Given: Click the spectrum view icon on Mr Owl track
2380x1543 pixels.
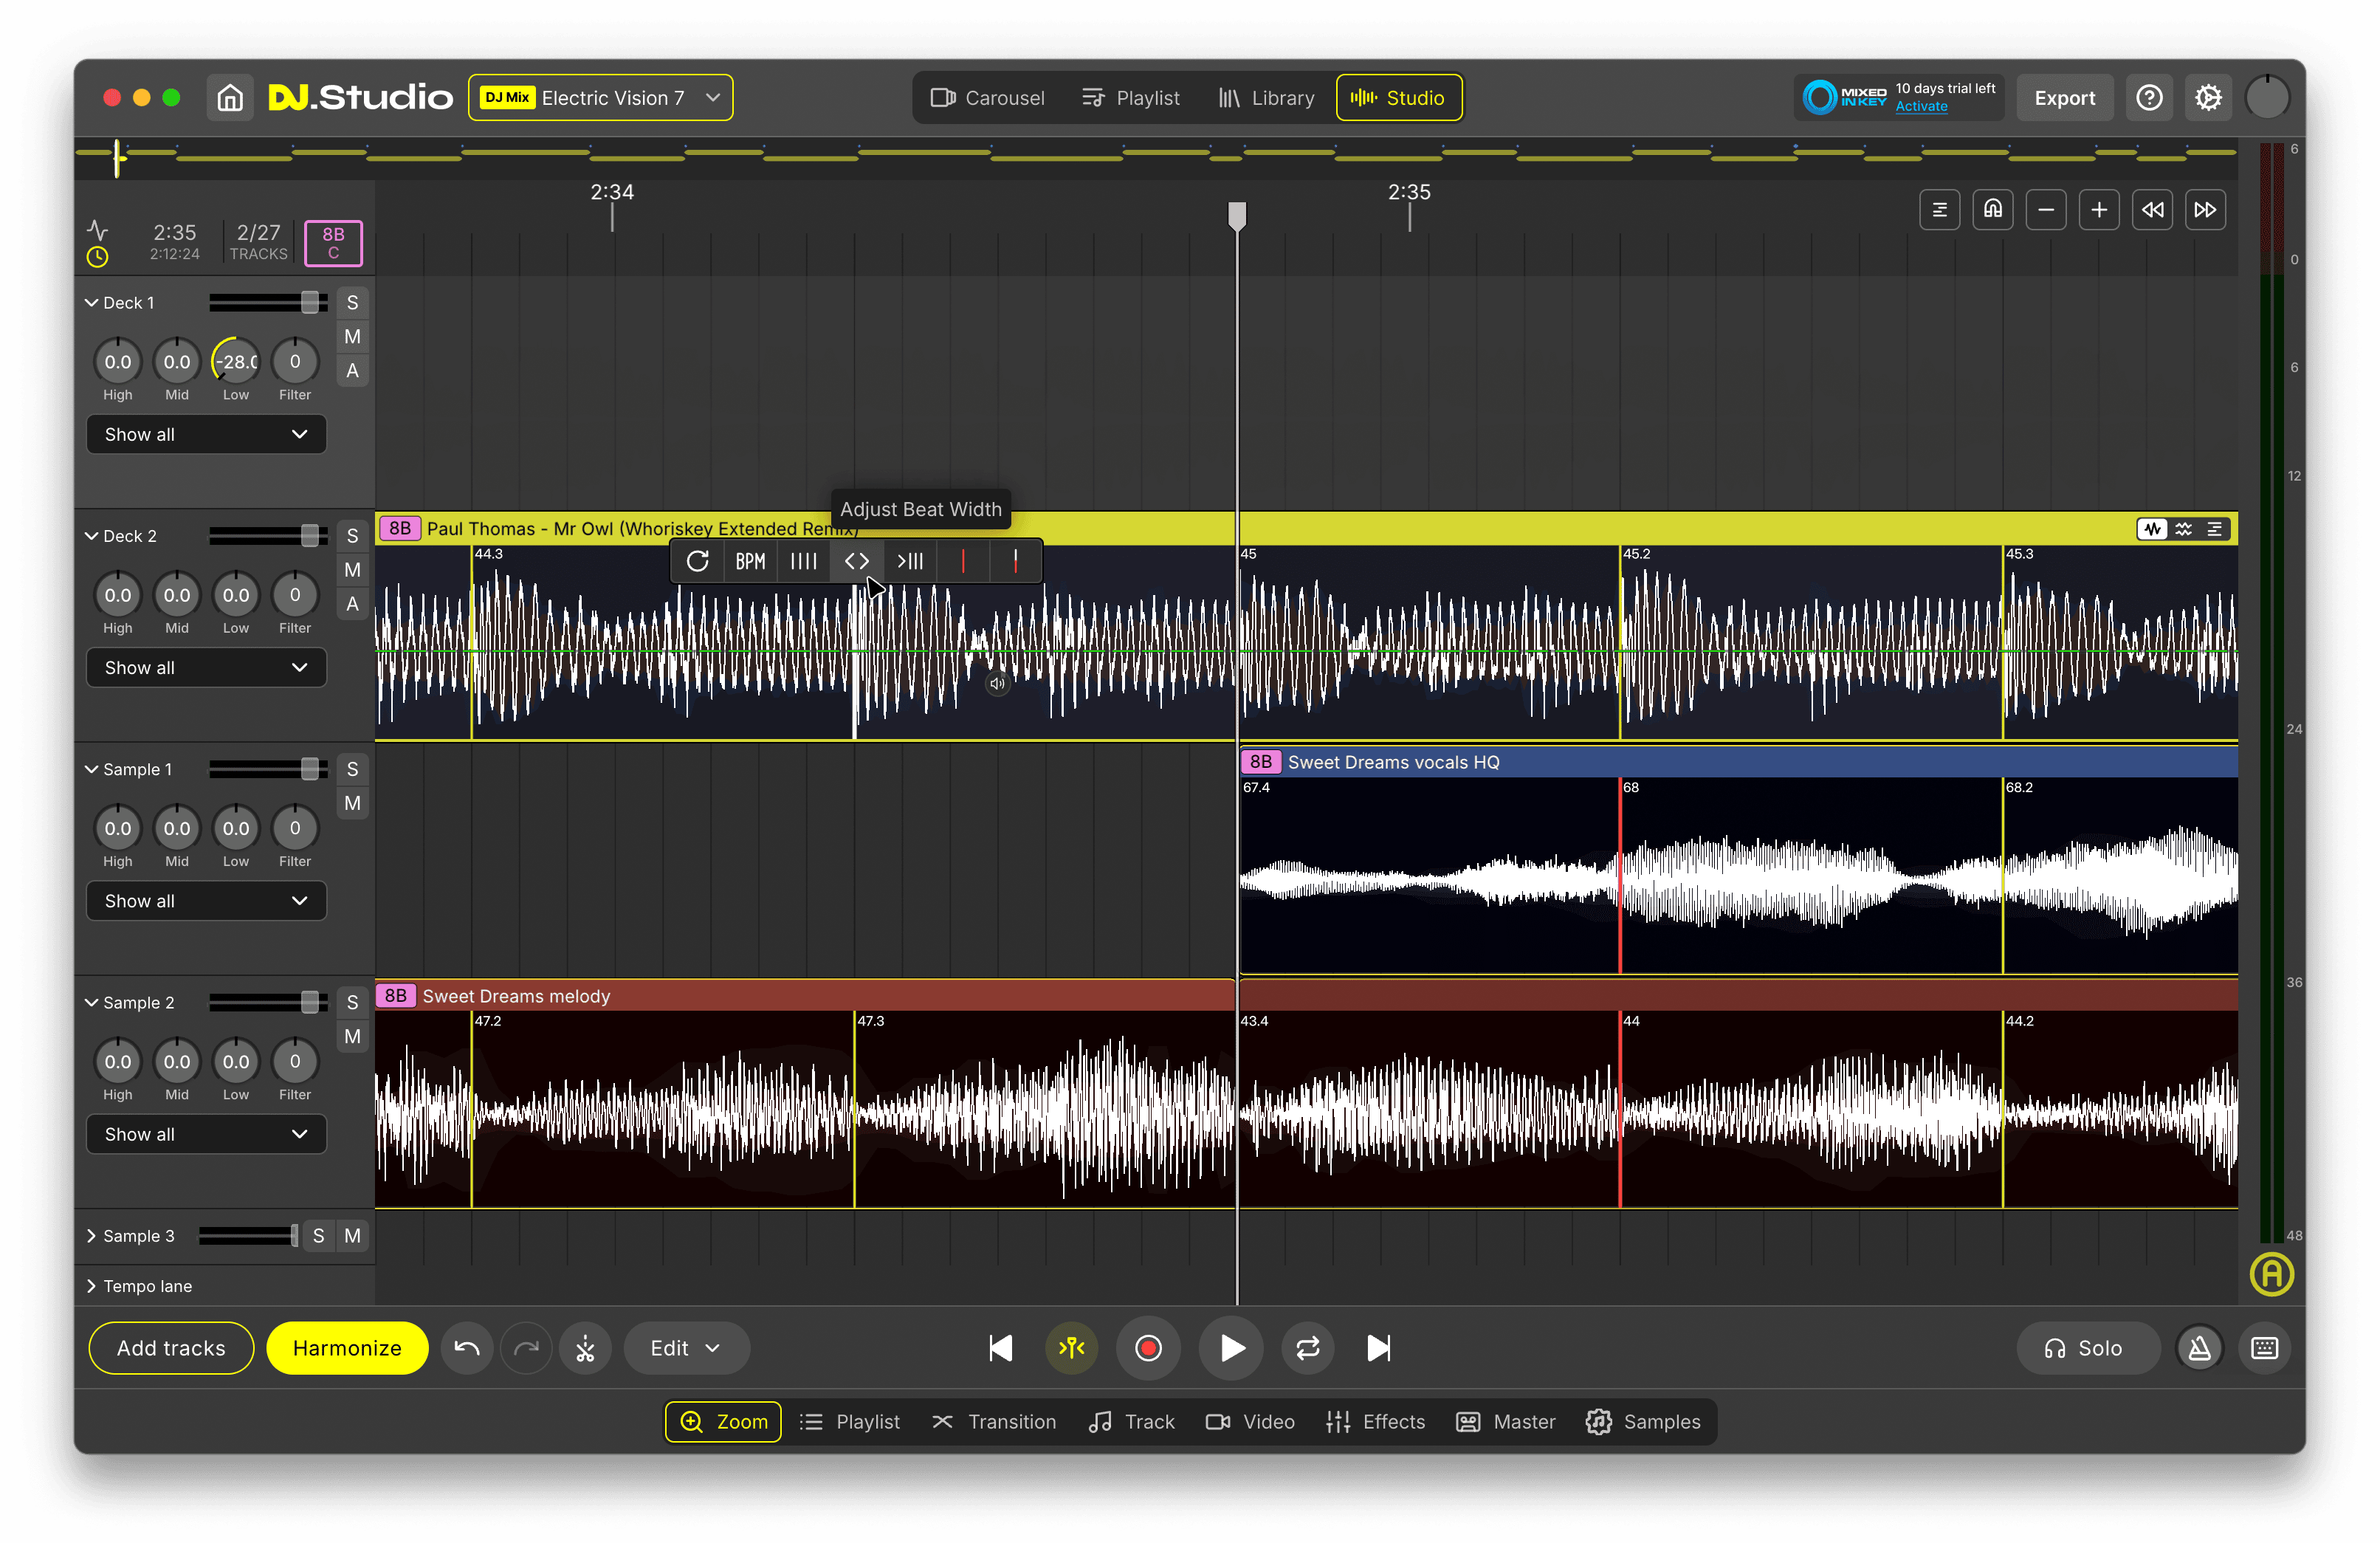Looking at the screenshot, I should (2183, 529).
